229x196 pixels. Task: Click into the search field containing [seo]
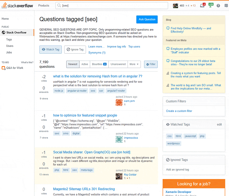point(112,6)
